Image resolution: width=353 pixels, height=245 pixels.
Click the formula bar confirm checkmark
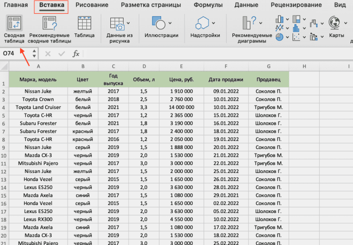pyautogui.click(x=62, y=54)
